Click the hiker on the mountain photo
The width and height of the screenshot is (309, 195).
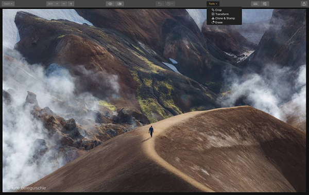click(151, 131)
